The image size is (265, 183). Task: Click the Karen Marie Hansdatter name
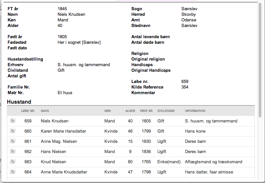(x=64, y=131)
